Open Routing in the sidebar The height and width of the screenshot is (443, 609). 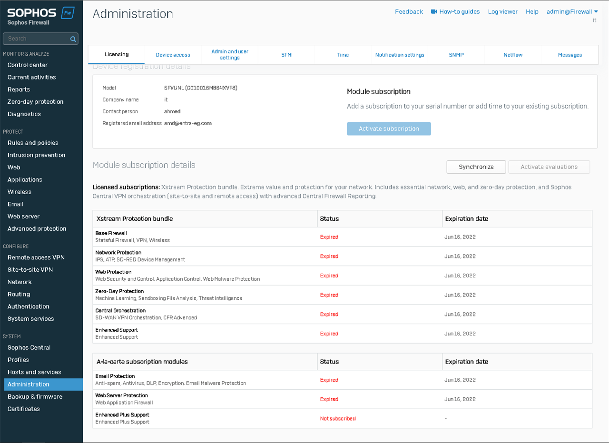(19, 295)
